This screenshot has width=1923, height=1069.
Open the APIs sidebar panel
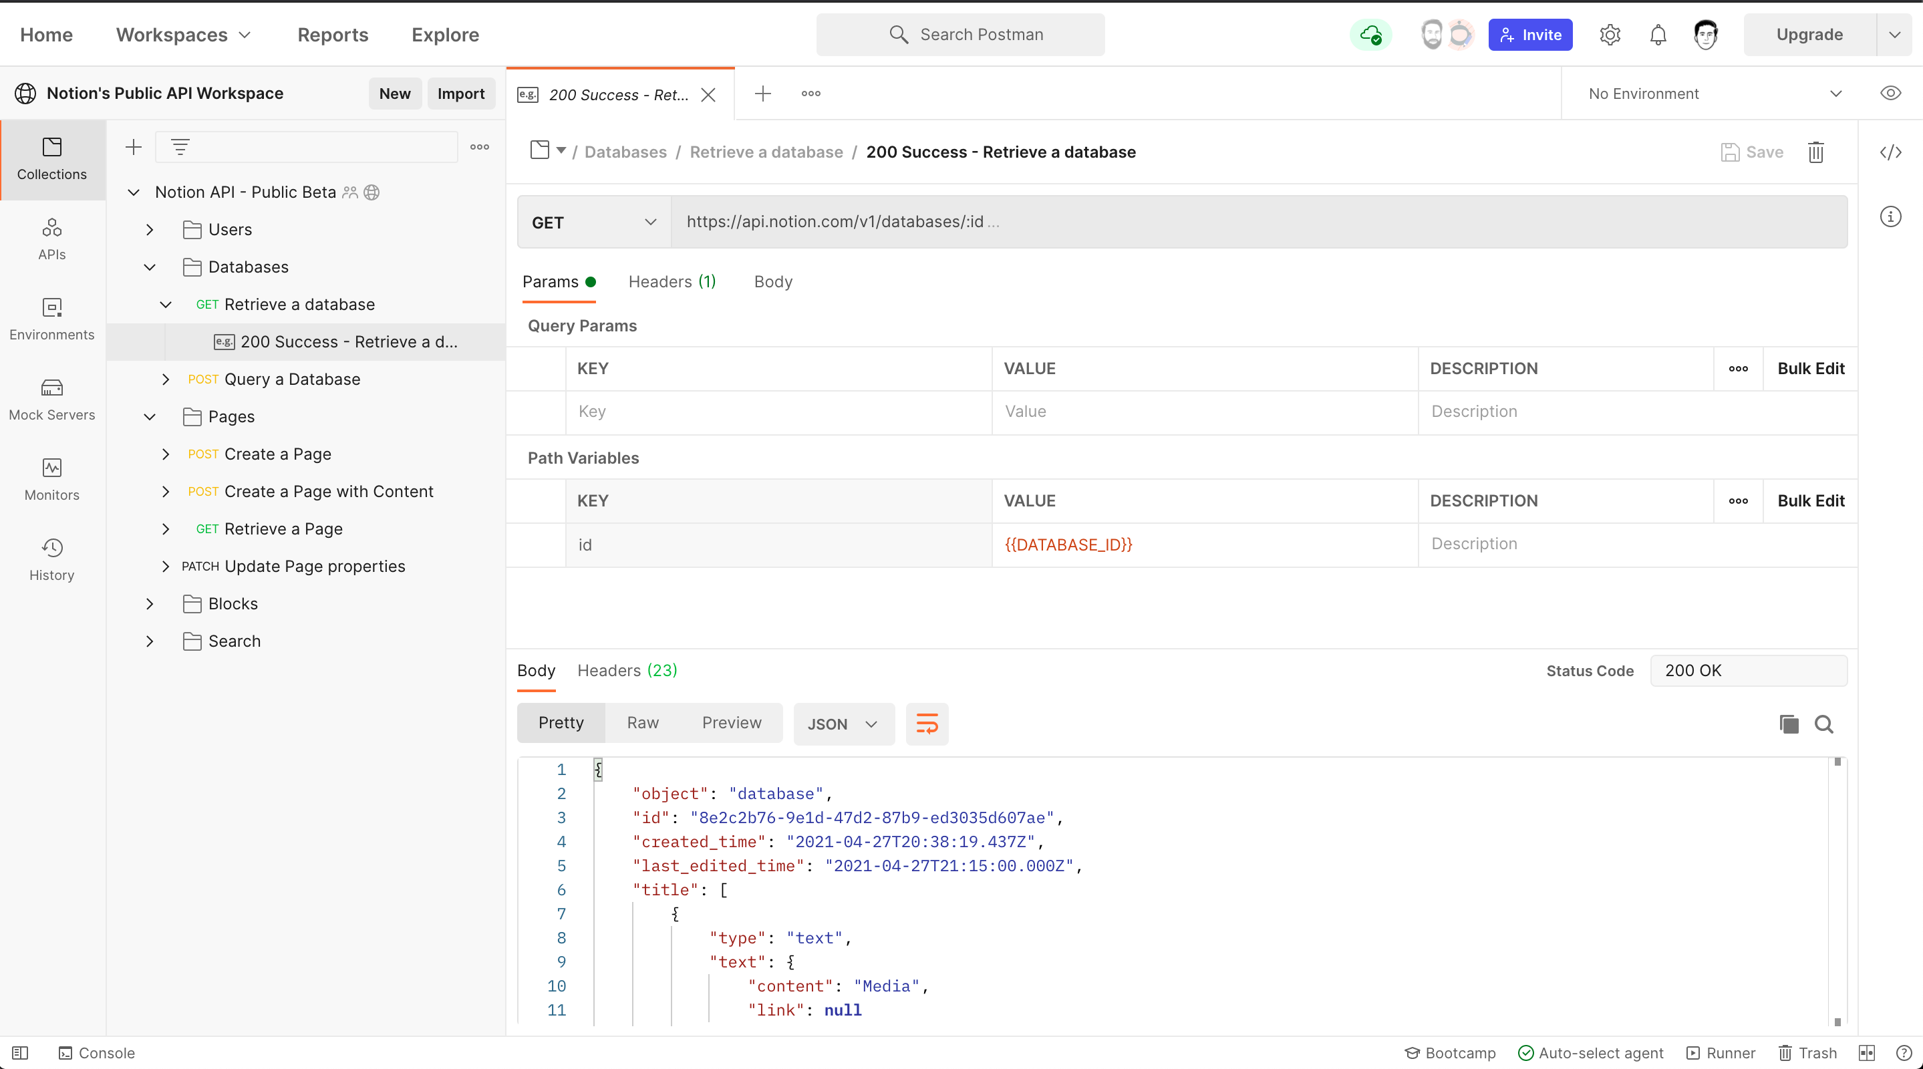[x=51, y=240]
